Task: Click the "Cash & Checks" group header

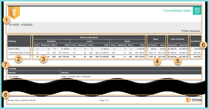Action: pos(177,39)
